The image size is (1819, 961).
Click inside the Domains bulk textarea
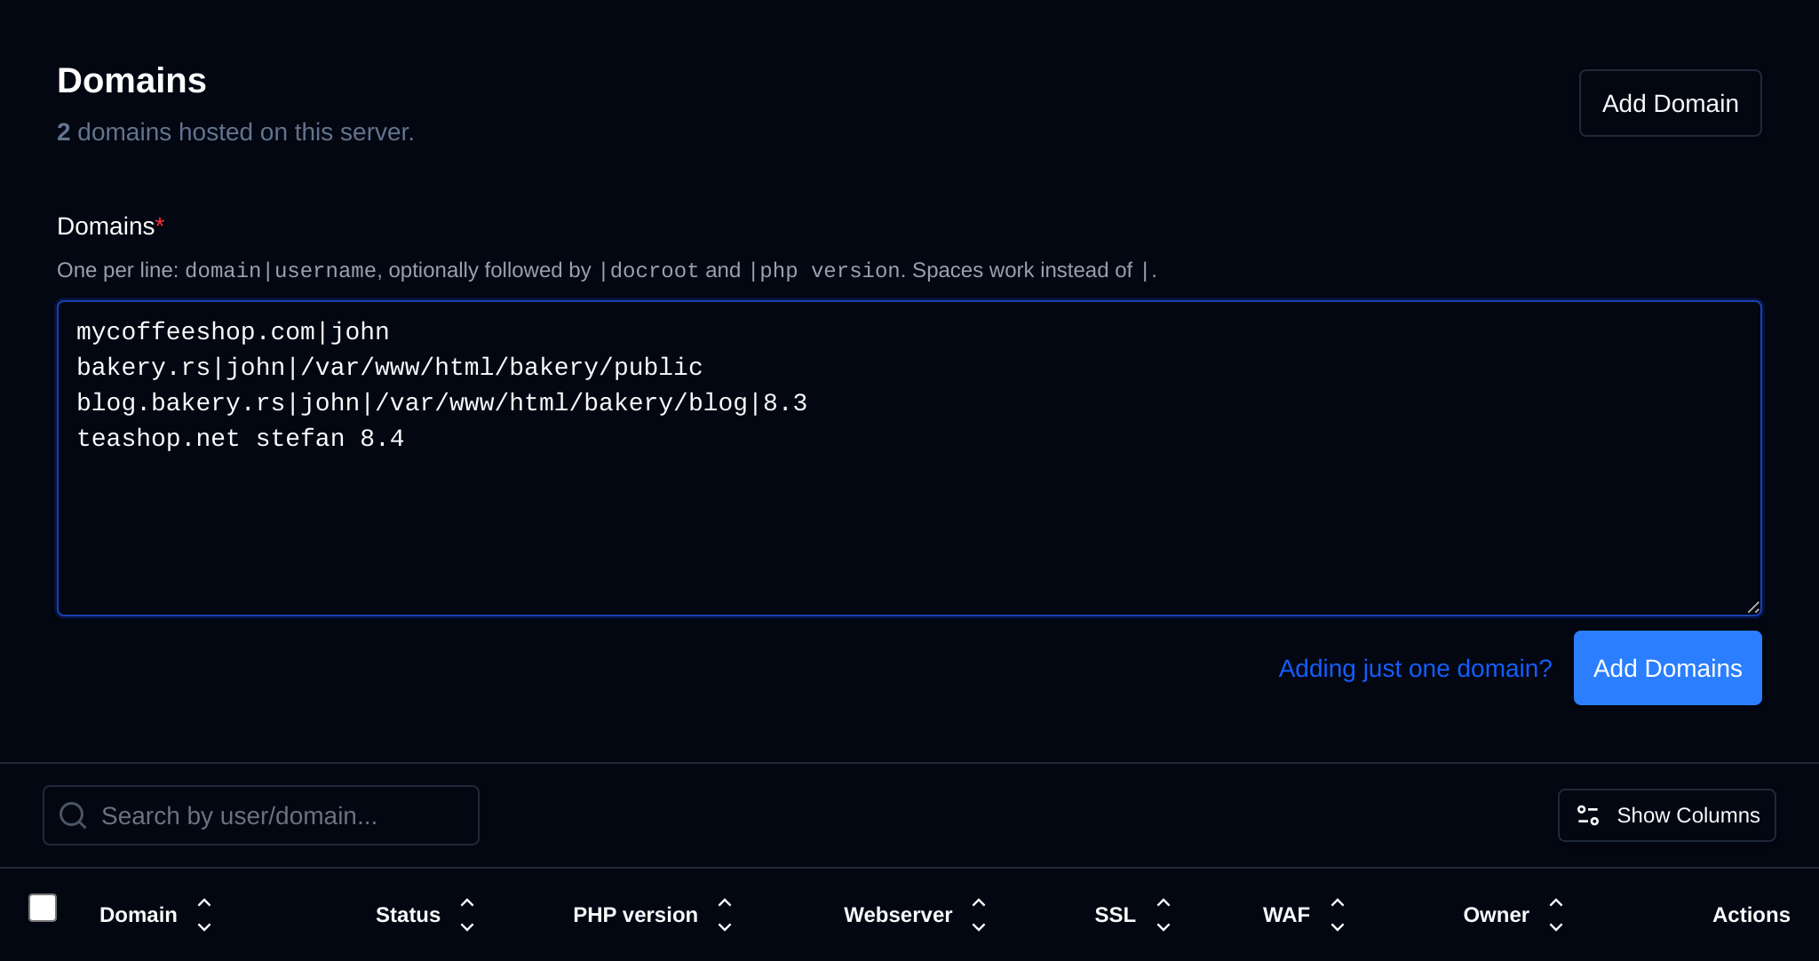click(909, 457)
